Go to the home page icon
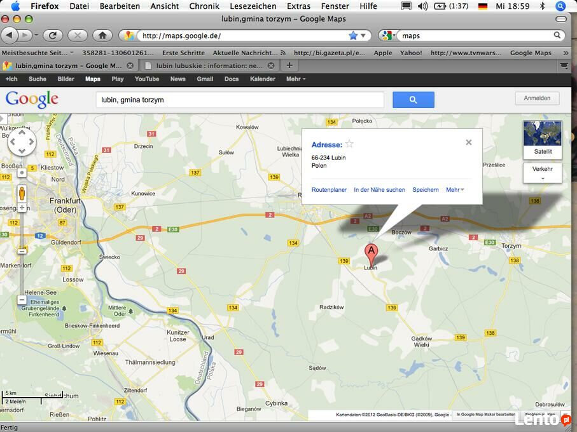The width and height of the screenshot is (577, 432). point(102,36)
